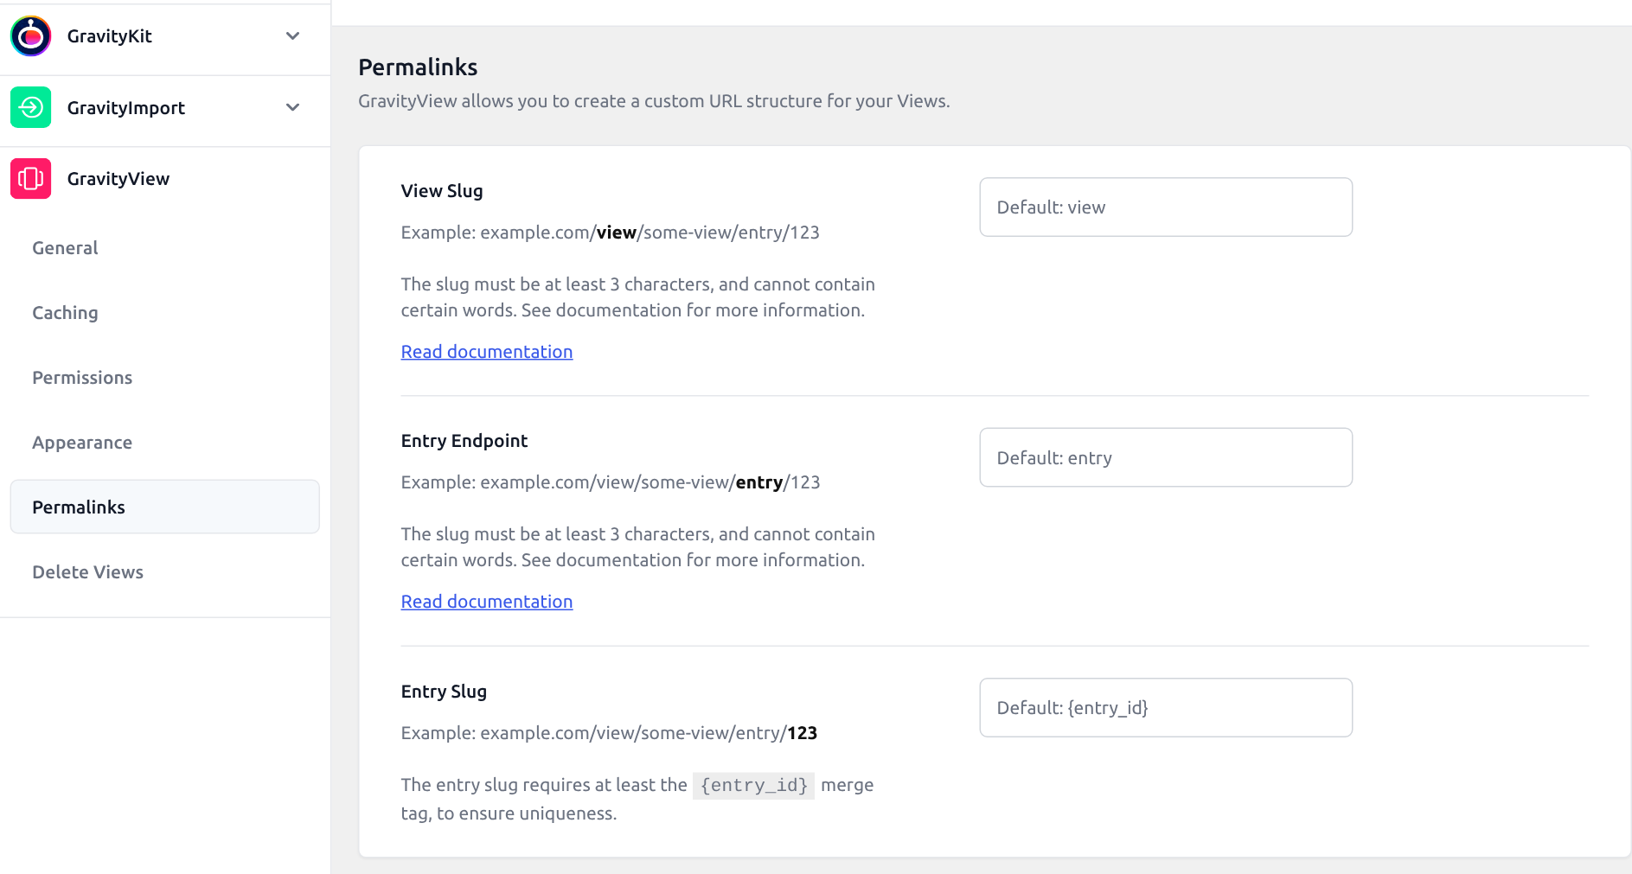Open Read documentation link under View Slug
1632x874 pixels.
click(487, 352)
